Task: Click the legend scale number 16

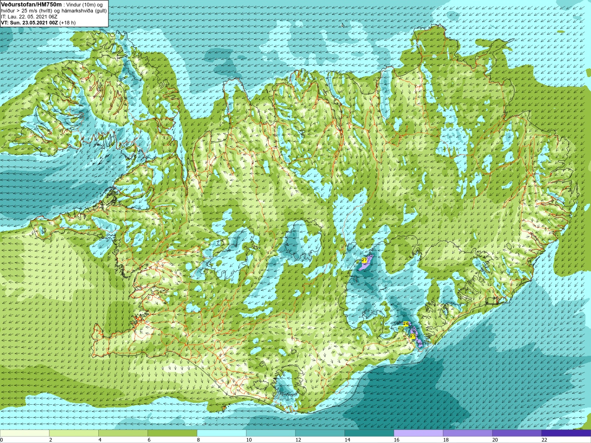Action: 397,440
